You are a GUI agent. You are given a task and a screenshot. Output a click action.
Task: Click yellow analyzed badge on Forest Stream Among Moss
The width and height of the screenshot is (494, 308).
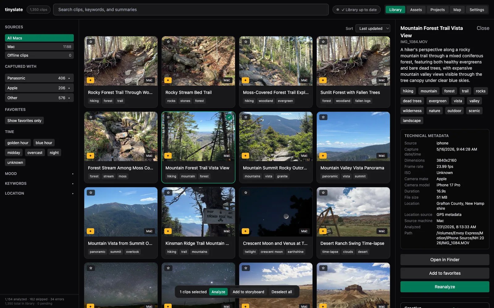[90, 156]
